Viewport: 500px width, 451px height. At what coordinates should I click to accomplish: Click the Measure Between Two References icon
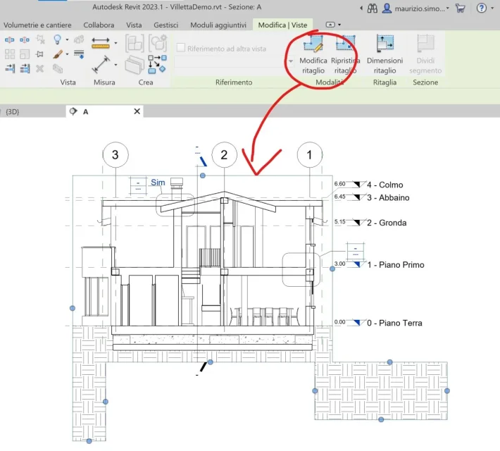(x=101, y=42)
